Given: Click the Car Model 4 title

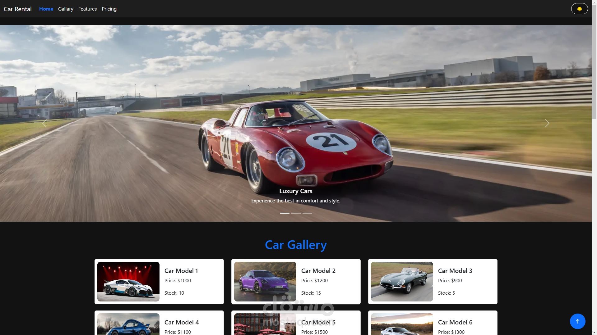Looking at the screenshot, I should [x=182, y=322].
